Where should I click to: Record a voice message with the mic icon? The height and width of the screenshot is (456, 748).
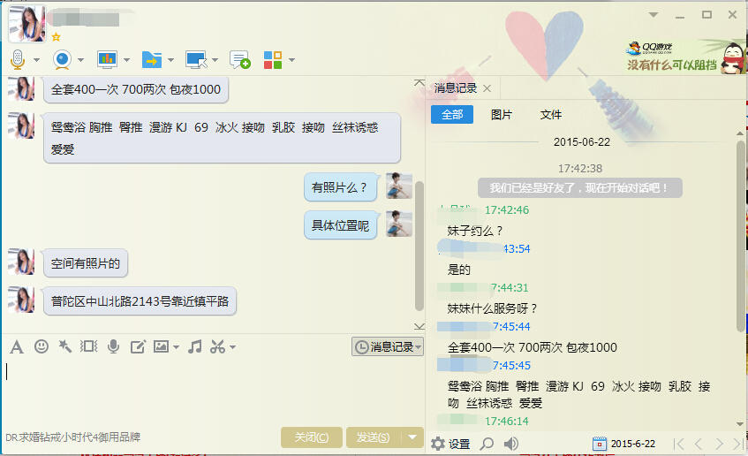point(113,346)
